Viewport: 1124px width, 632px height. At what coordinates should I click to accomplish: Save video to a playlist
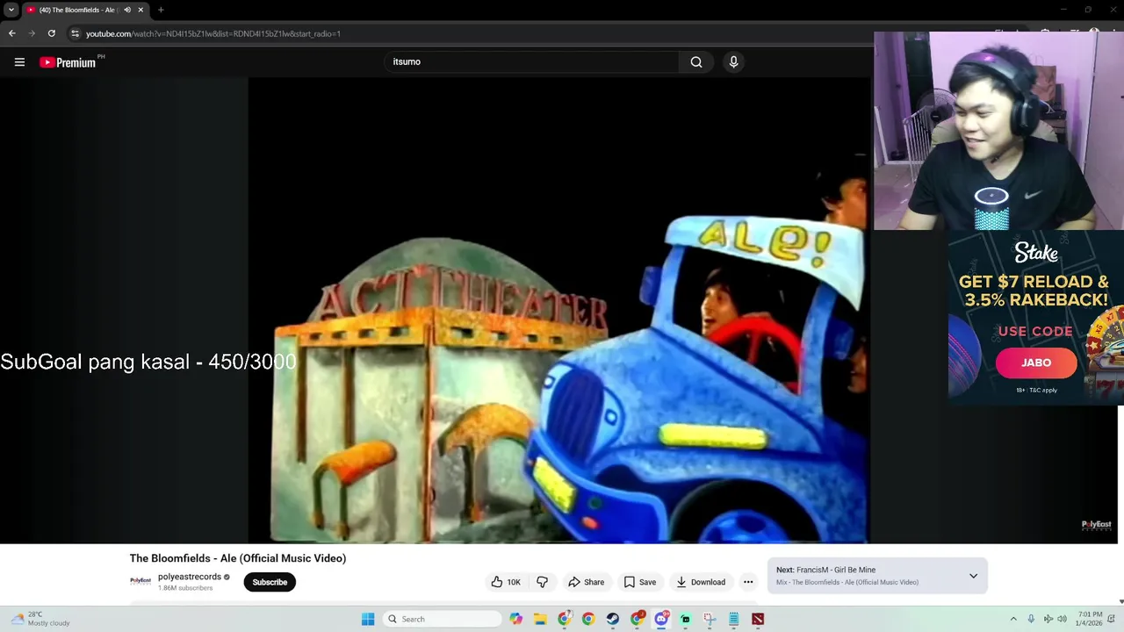(x=639, y=582)
